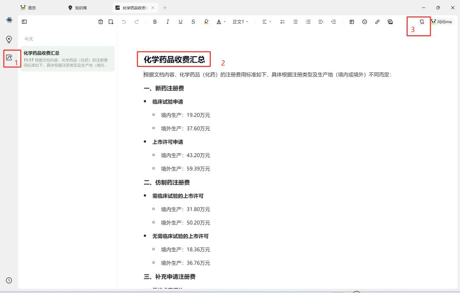Toggle underline formatting

click(181, 22)
